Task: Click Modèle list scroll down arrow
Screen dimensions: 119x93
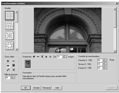Action: (16, 49)
